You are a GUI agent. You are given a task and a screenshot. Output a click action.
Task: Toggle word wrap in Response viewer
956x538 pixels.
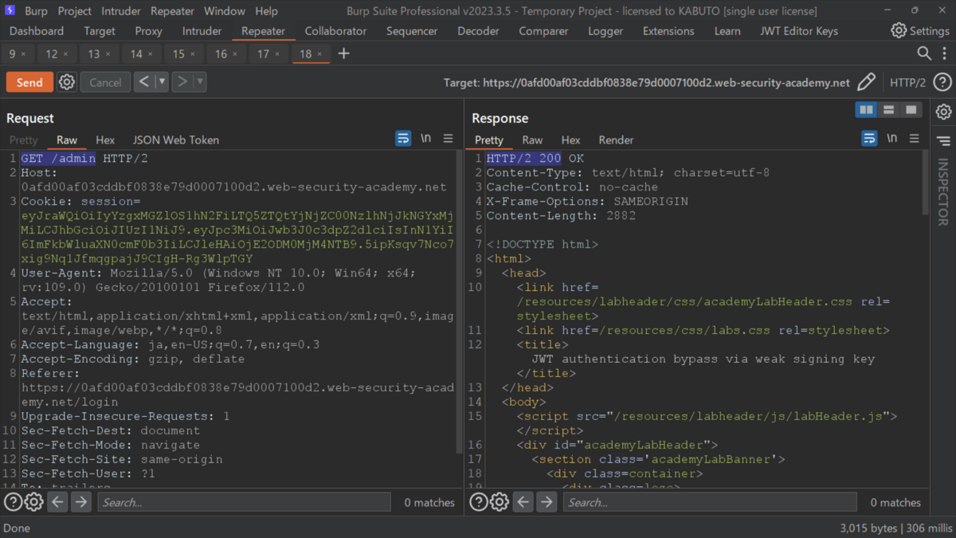(869, 139)
